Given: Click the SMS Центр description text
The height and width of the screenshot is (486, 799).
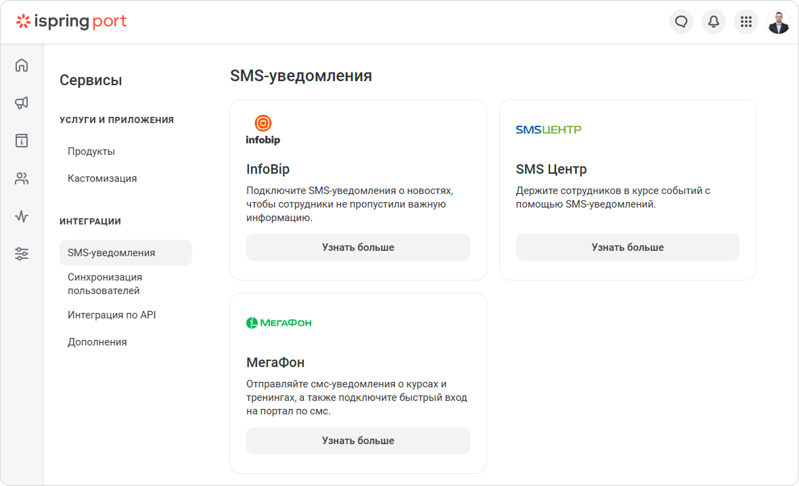Looking at the screenshot, I should coord(613,197).
